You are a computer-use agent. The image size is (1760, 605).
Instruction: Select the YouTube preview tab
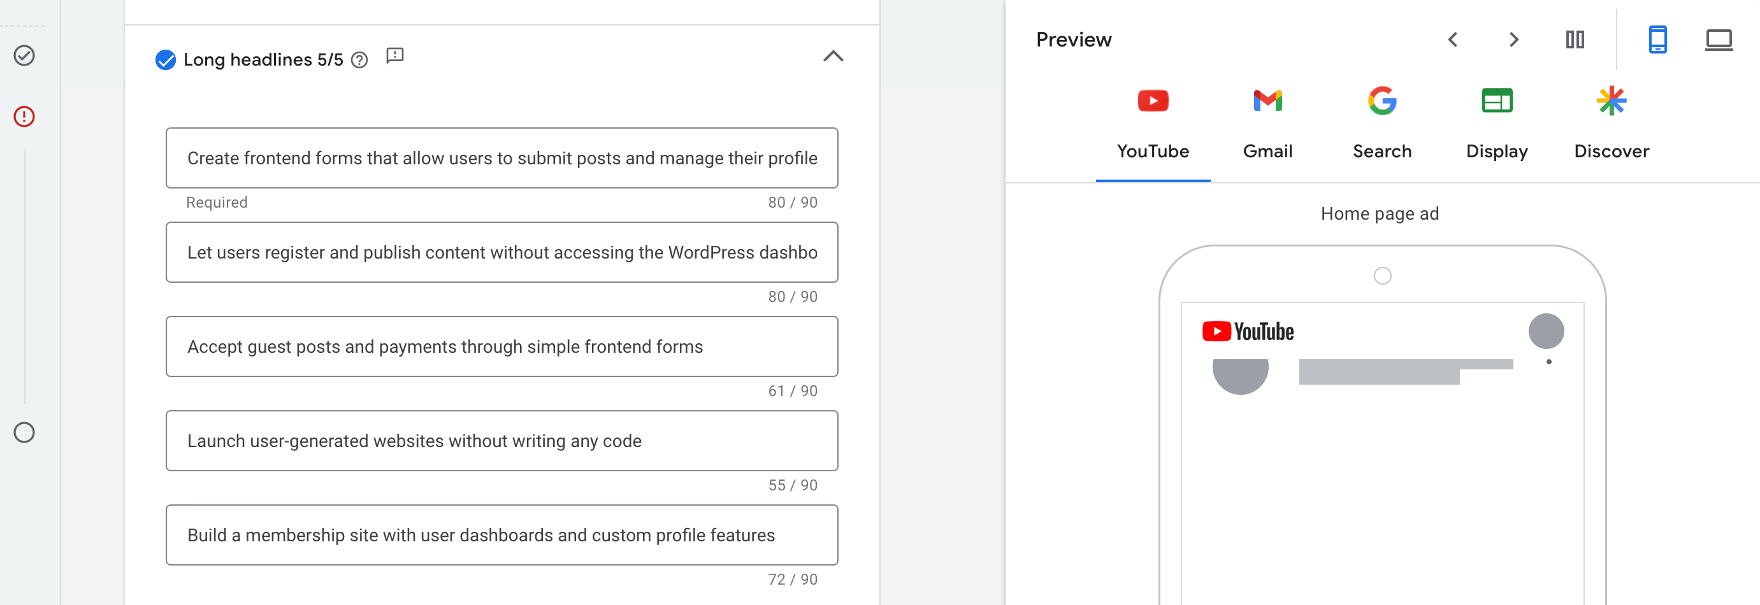coord(1153,126)
